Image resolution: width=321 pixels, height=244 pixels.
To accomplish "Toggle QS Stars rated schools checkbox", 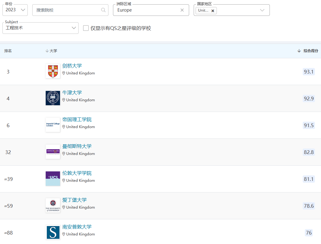I will point(86,28).
